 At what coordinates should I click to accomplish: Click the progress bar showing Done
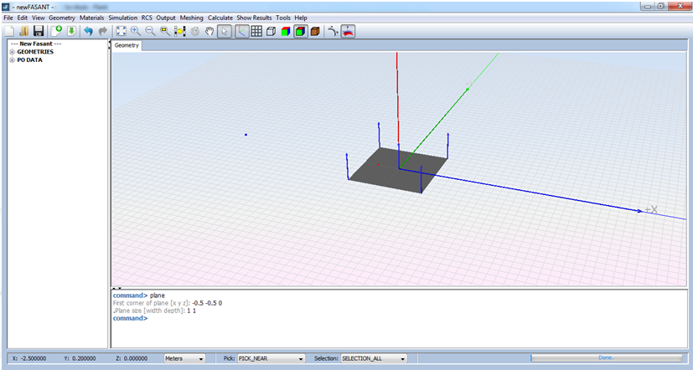[x=605, y=358]
